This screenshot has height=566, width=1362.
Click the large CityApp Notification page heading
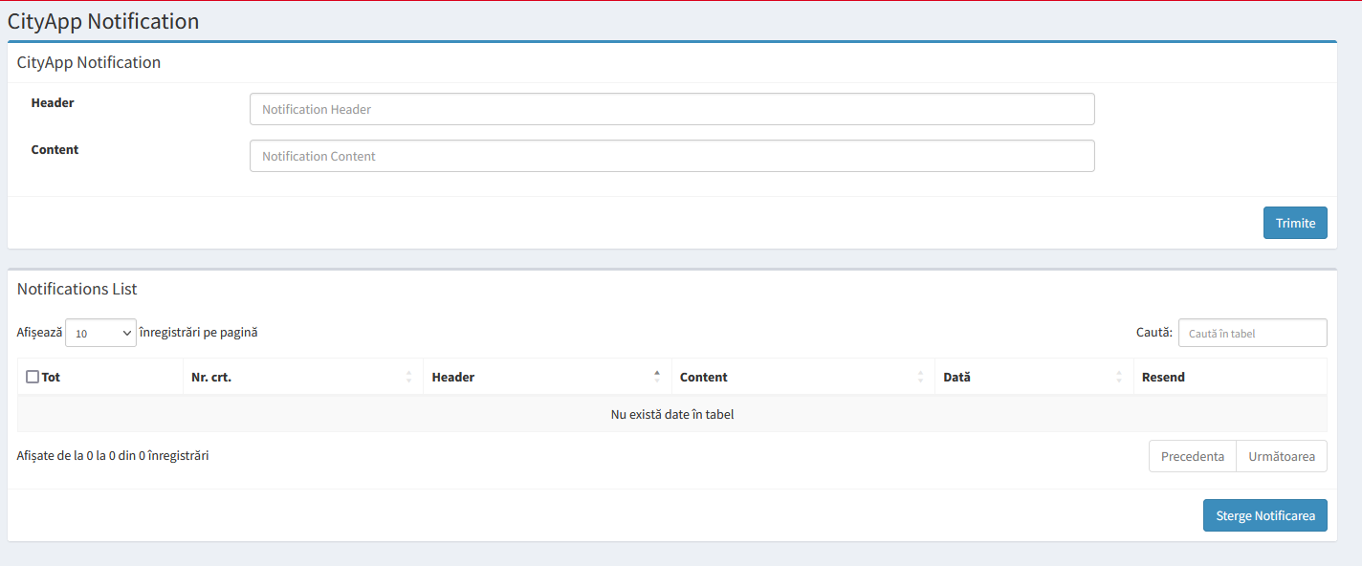tap(103, 21)
